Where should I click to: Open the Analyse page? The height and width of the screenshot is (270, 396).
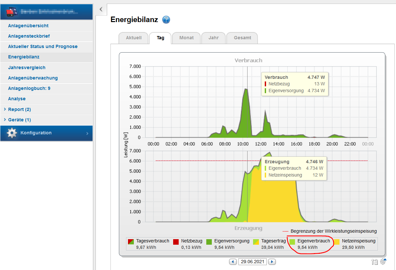pos(46,99)
